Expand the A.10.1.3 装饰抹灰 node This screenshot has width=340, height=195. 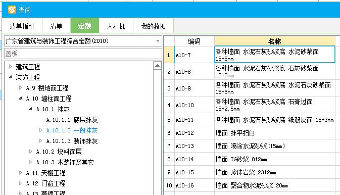tap(40, 141)
